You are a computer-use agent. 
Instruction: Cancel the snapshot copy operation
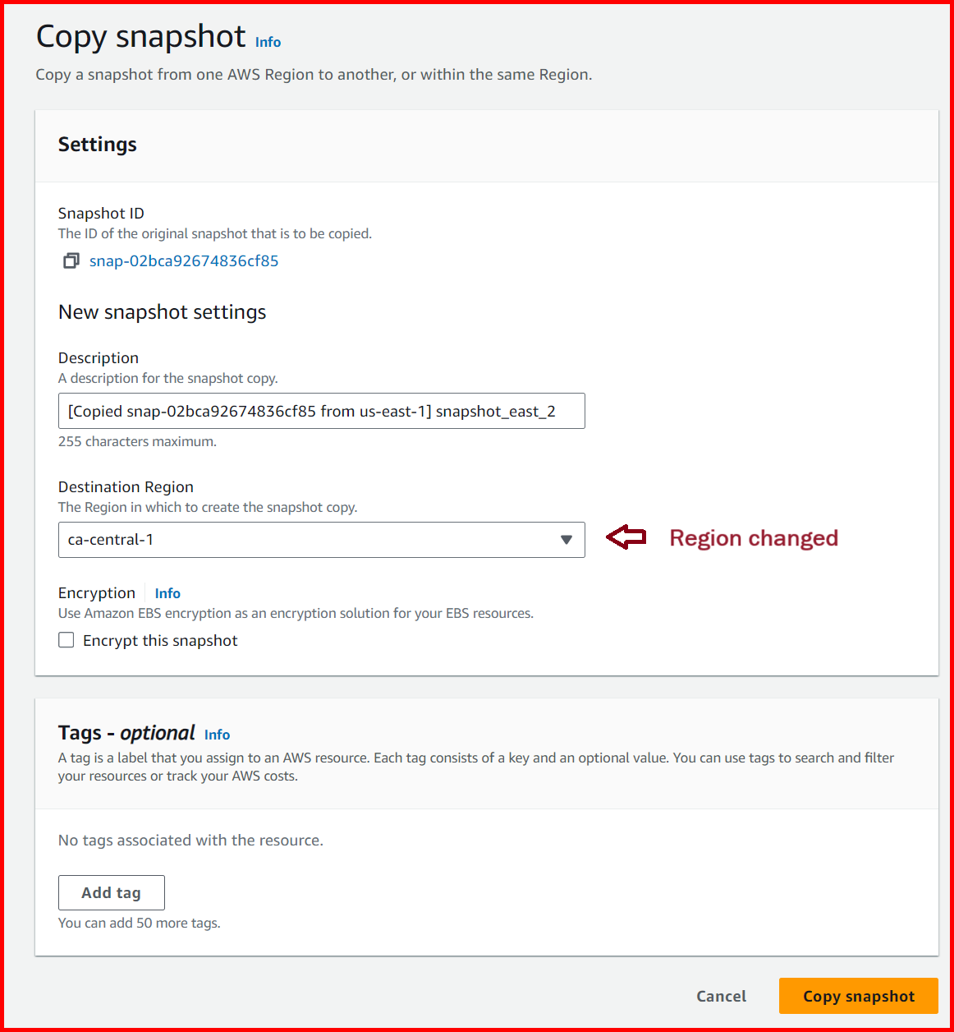[720, 996]
